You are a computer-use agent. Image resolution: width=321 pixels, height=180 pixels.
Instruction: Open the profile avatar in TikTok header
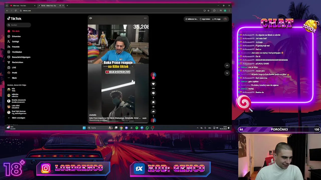click(225, 19)
